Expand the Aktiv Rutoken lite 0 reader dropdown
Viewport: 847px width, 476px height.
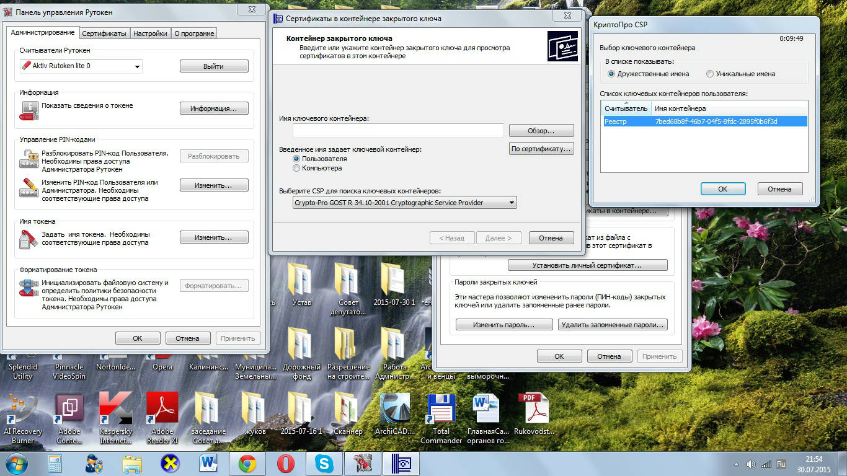click(137, 66)
